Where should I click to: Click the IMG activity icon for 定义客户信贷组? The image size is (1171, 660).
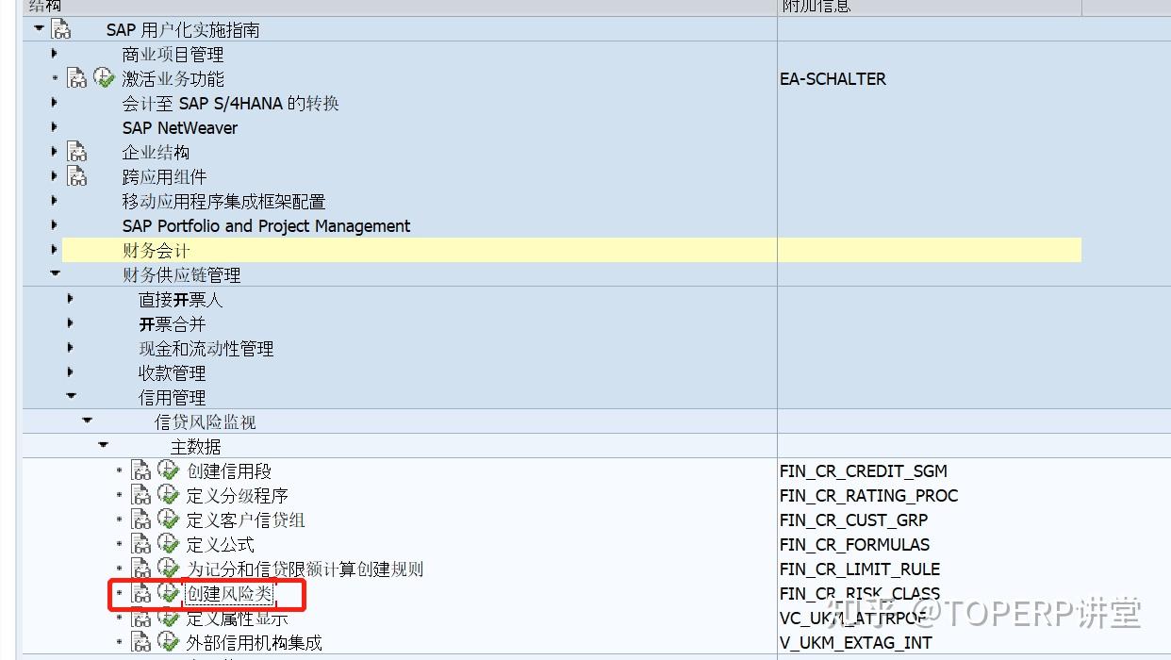(x=166, y=520)
